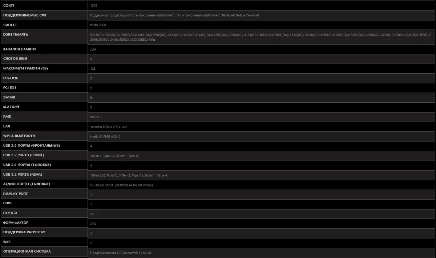Select the RAID value '0/1/5/10'
The image size is (436, 258).
coord(96,117)
